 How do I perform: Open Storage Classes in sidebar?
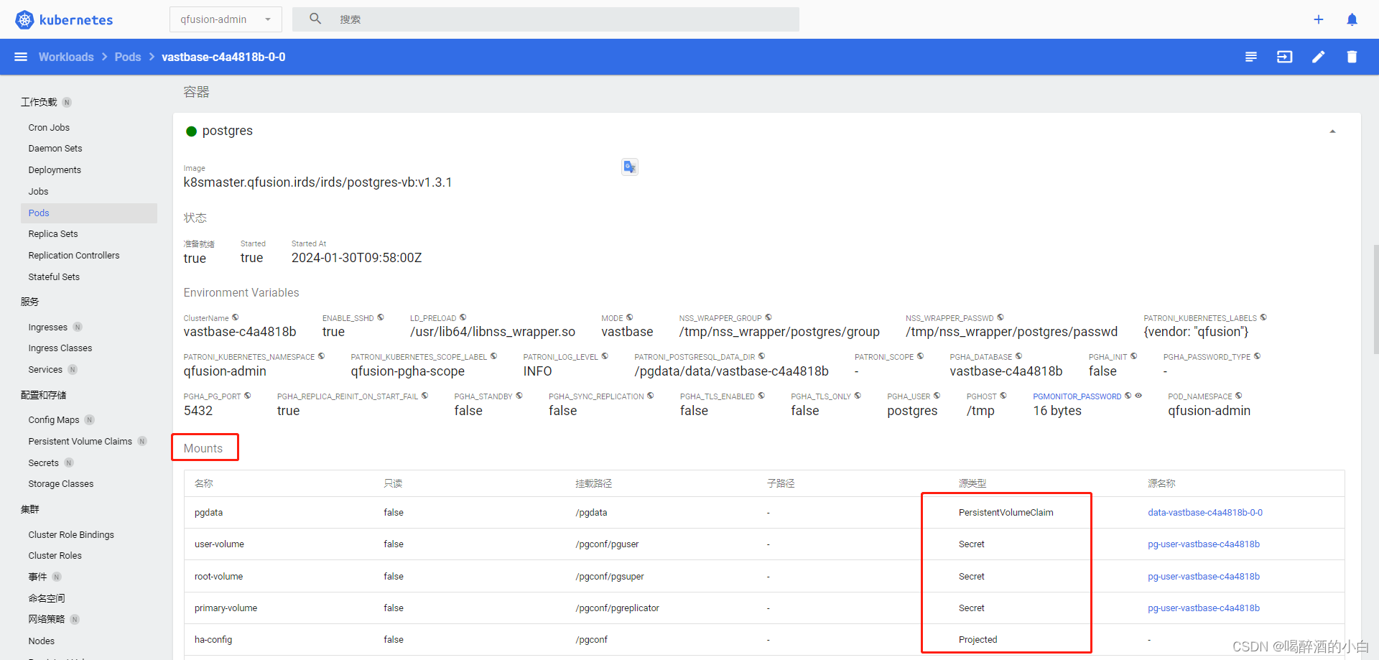(61, 484)
